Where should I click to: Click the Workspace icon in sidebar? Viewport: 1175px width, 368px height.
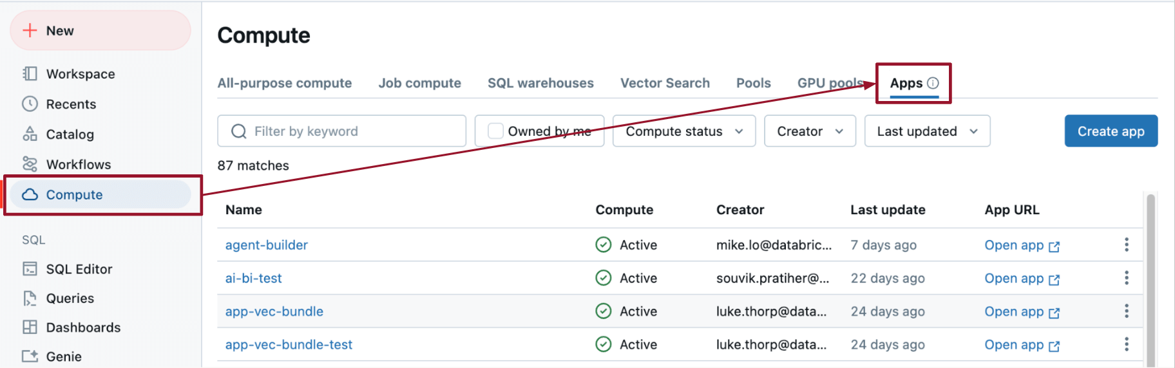coord(30,74)
